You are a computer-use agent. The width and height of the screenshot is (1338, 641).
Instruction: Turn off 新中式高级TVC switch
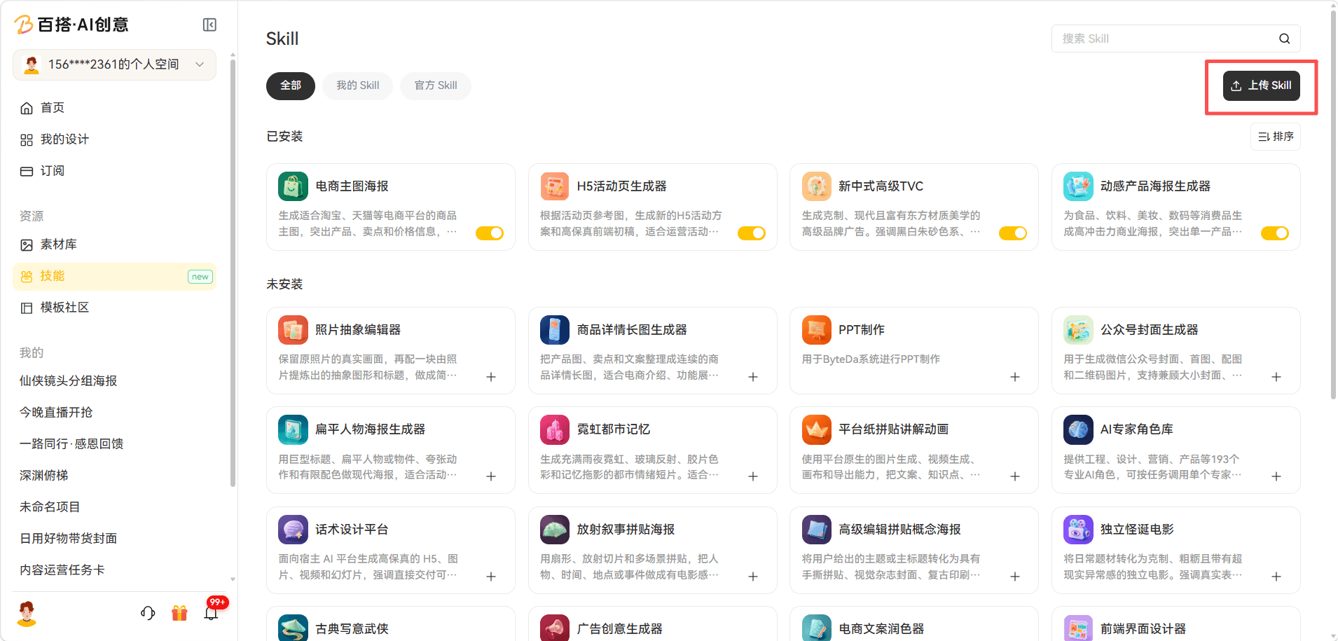click(x=1013, y=233)
